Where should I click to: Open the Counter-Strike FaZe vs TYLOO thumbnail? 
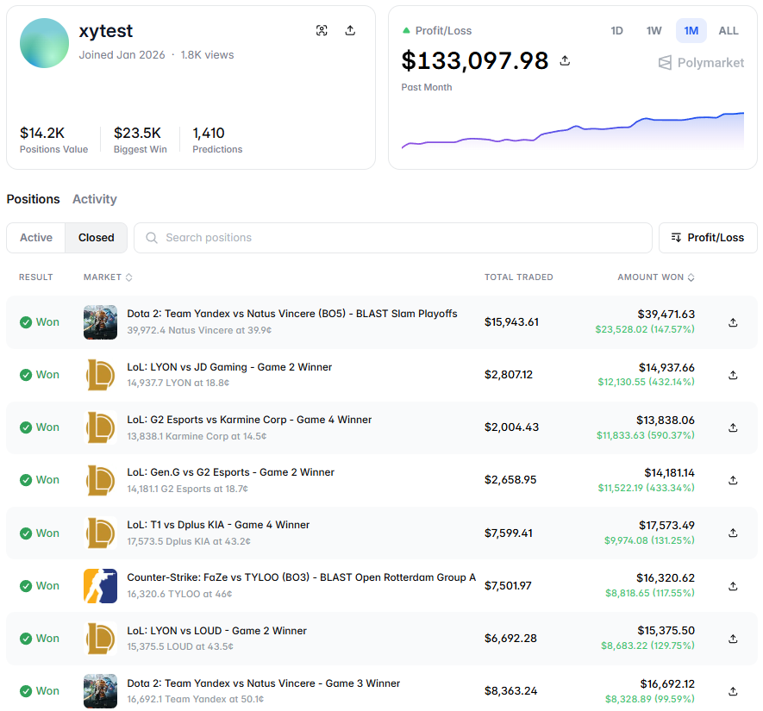point(100,586)
